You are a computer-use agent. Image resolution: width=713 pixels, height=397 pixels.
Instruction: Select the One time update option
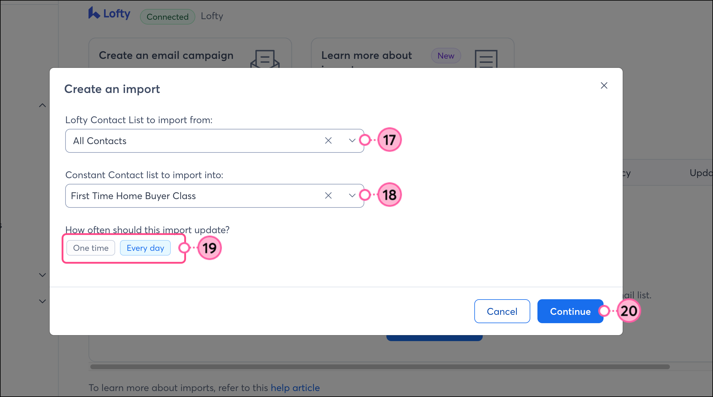(91, 248)
